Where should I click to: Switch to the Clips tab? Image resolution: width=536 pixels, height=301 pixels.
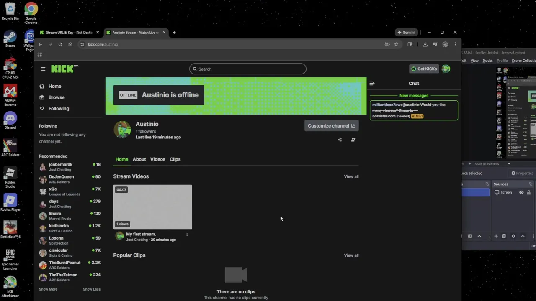click(x=175, y=159)
